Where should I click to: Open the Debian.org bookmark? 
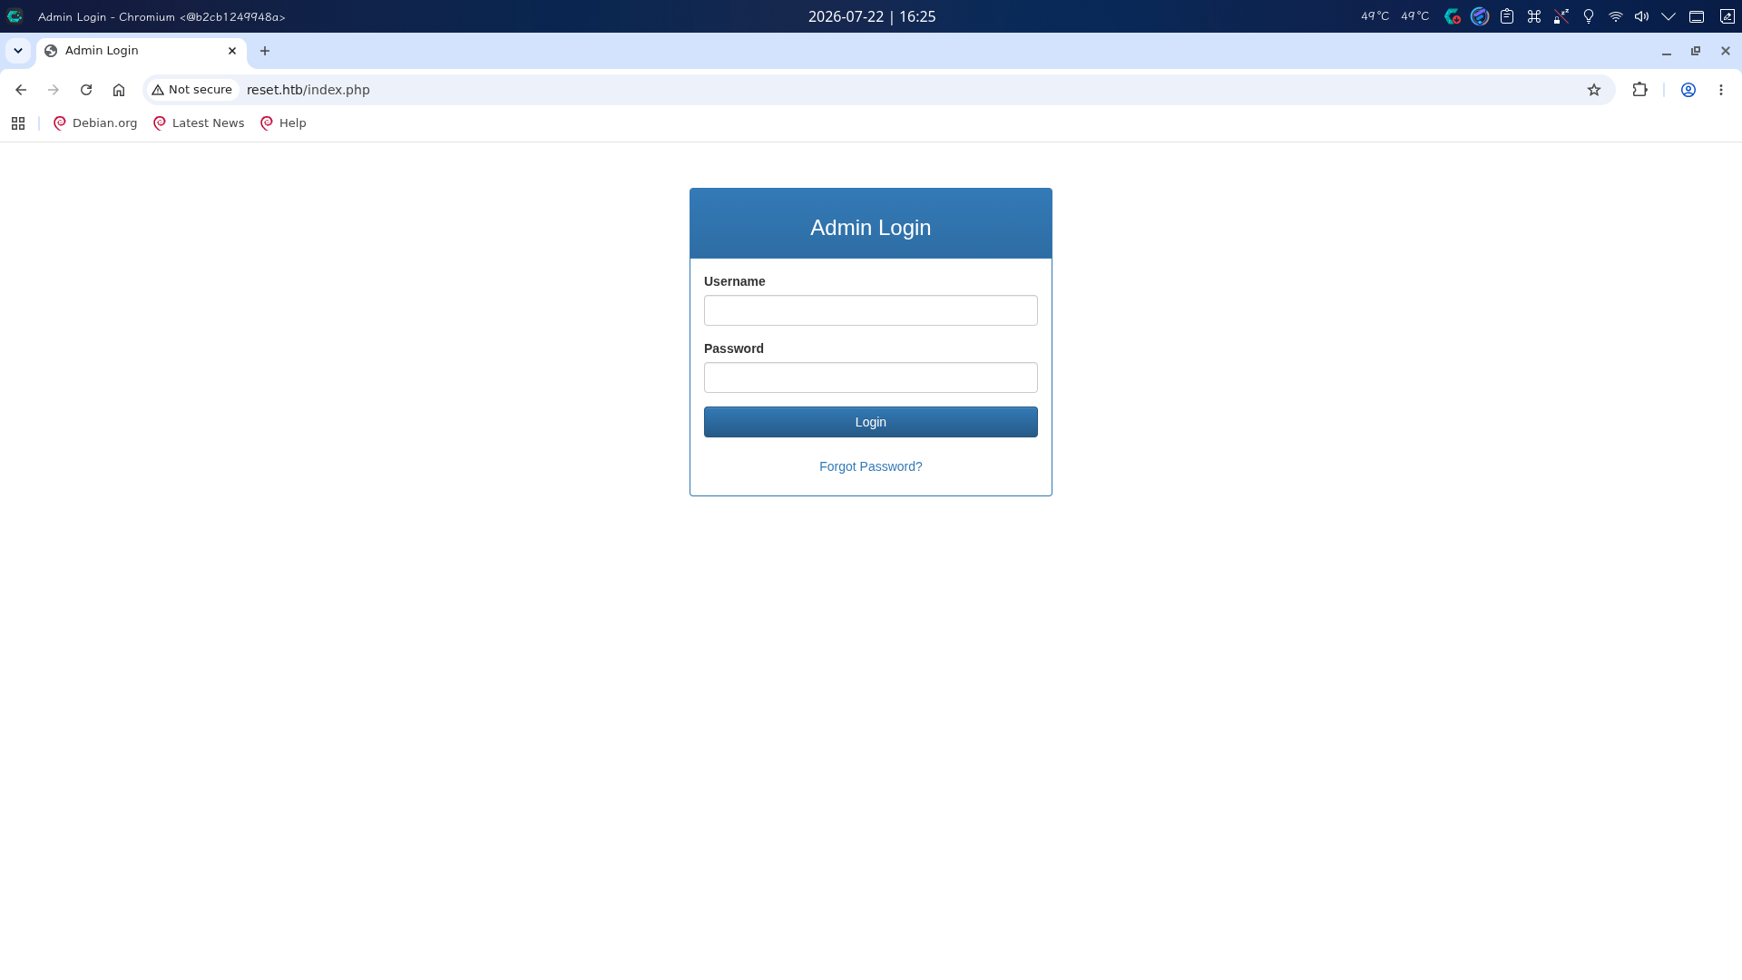(95, 123)
